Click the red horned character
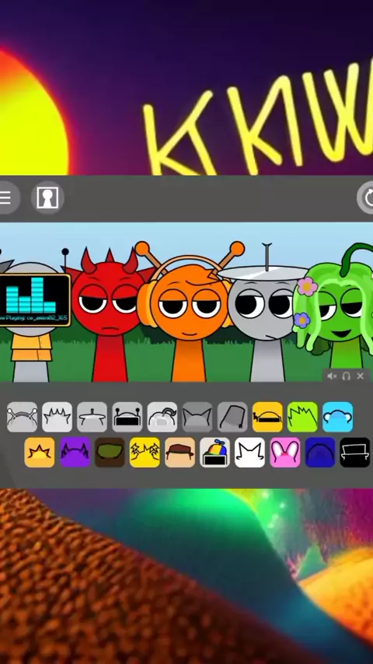Image resolution: width=373 pixels, height=664 pixels. point(110,313)
